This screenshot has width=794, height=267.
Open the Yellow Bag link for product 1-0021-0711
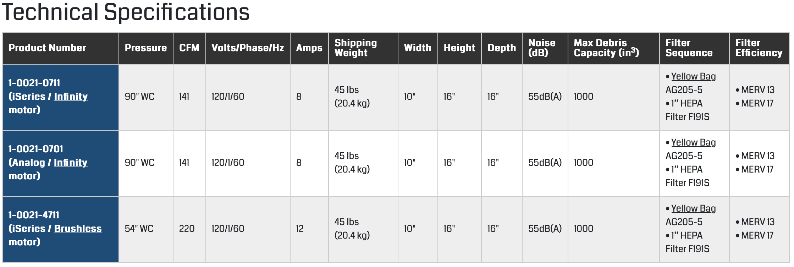pos(693,77)
